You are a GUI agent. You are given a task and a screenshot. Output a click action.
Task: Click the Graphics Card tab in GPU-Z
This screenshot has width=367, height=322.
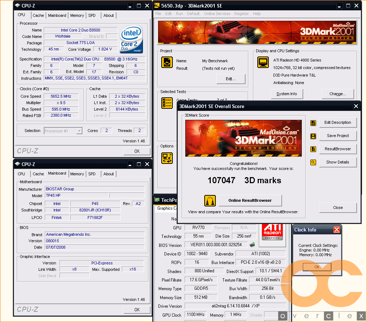[x=167, y=208]
